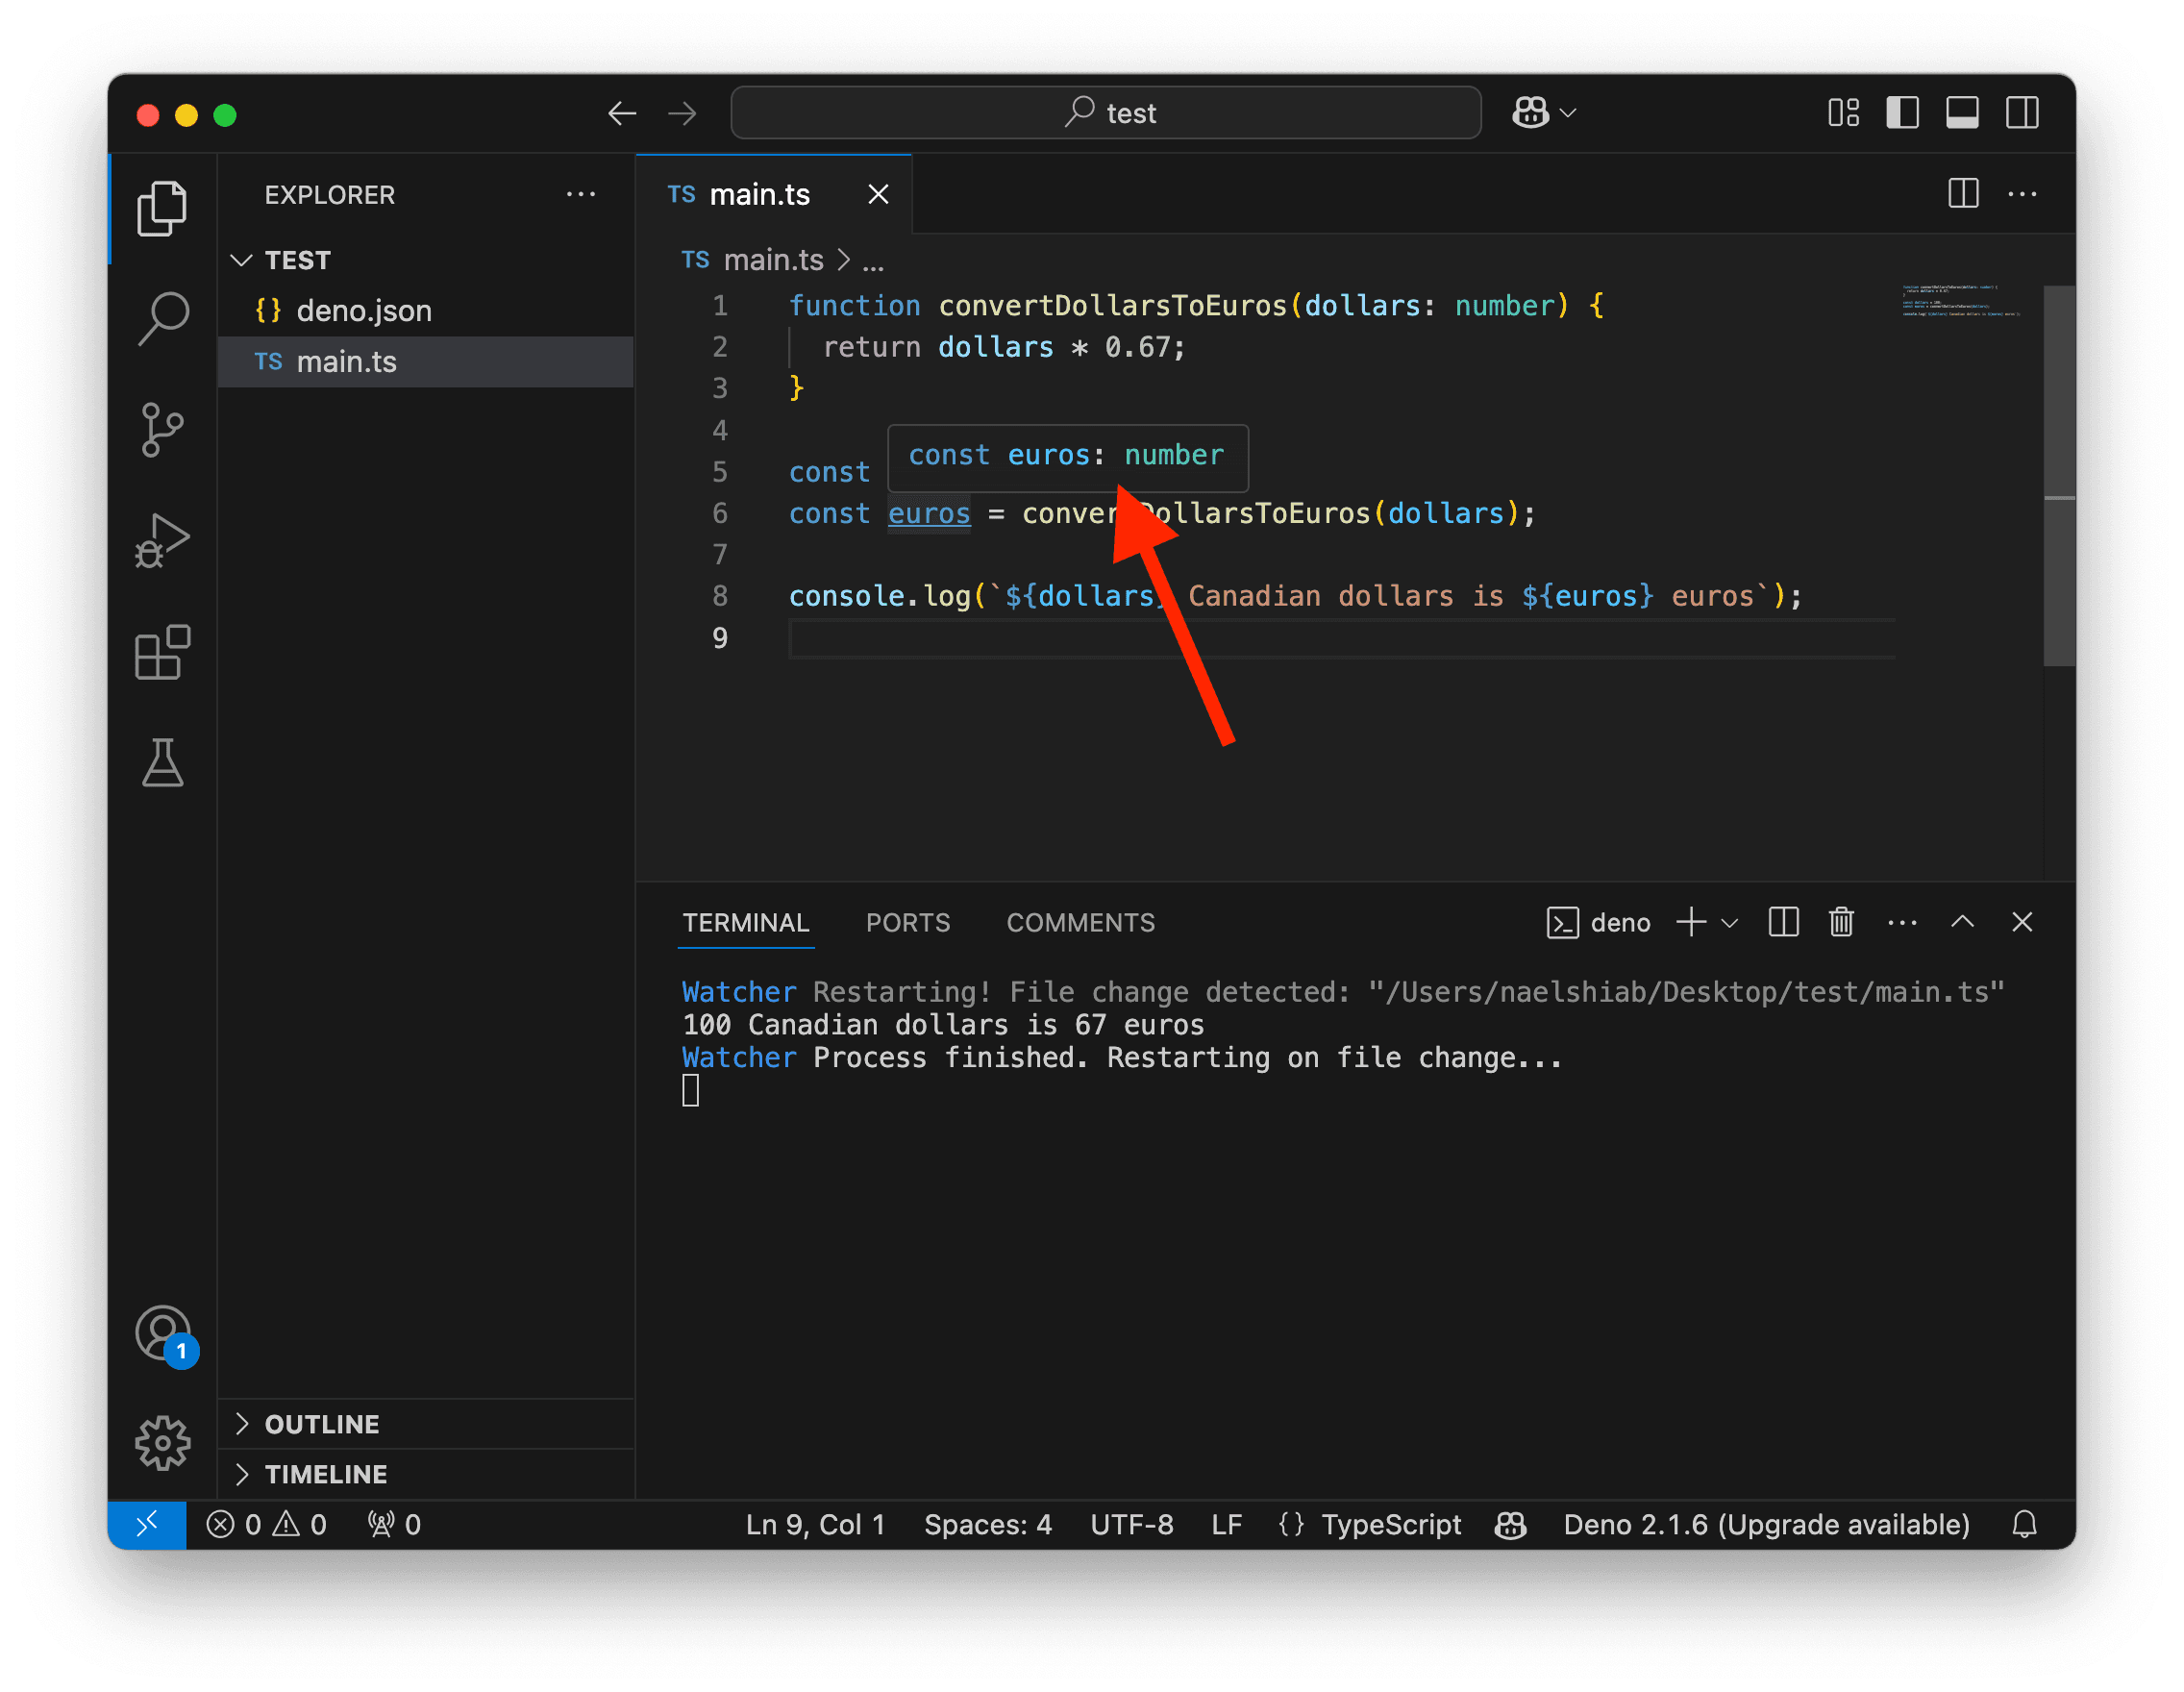Toggle the bottom panel visibility
Screen dimensions: 2184x1692
pyautogui.click(x=1962, y=112)
